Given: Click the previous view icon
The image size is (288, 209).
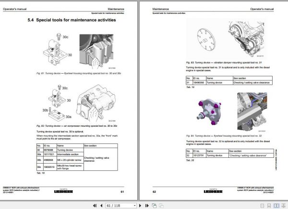Looking at the screenshot, I should click(154, 206).
